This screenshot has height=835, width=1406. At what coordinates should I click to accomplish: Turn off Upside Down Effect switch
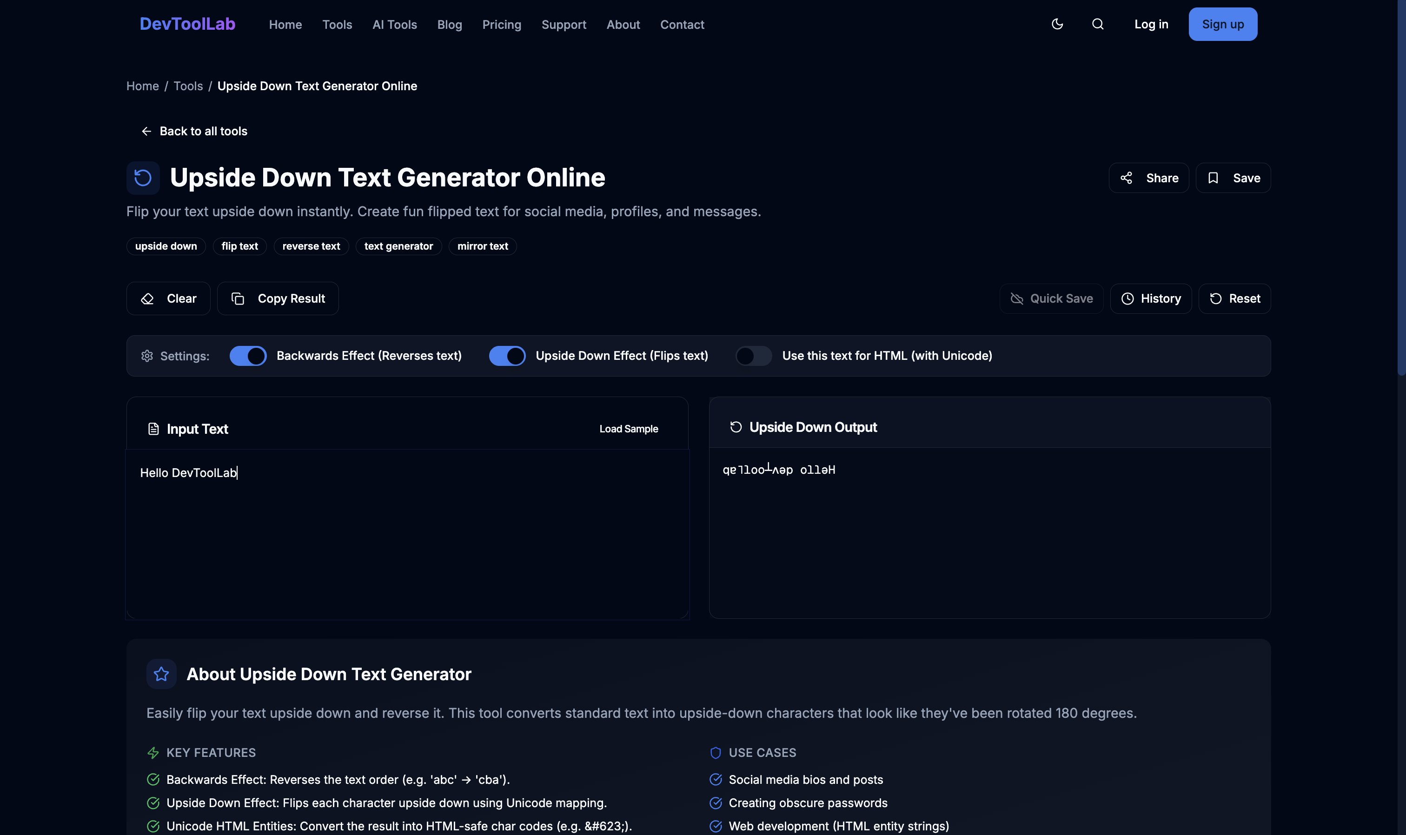pyautogui.click(x=507, y=356)
